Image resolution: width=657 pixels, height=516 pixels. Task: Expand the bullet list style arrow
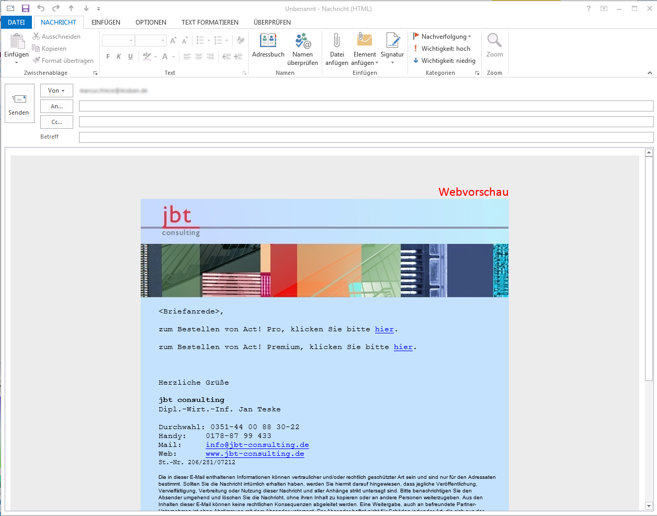coord(209,40)
